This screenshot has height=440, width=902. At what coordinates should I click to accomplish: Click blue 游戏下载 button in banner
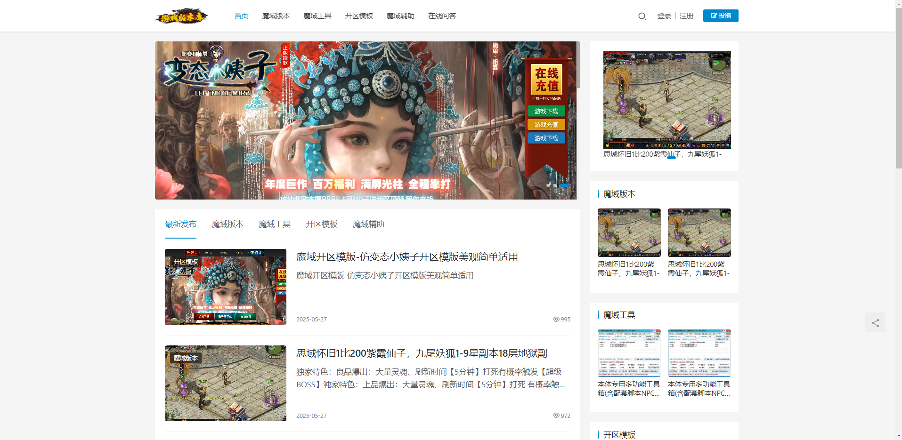(x=546, y=138)
